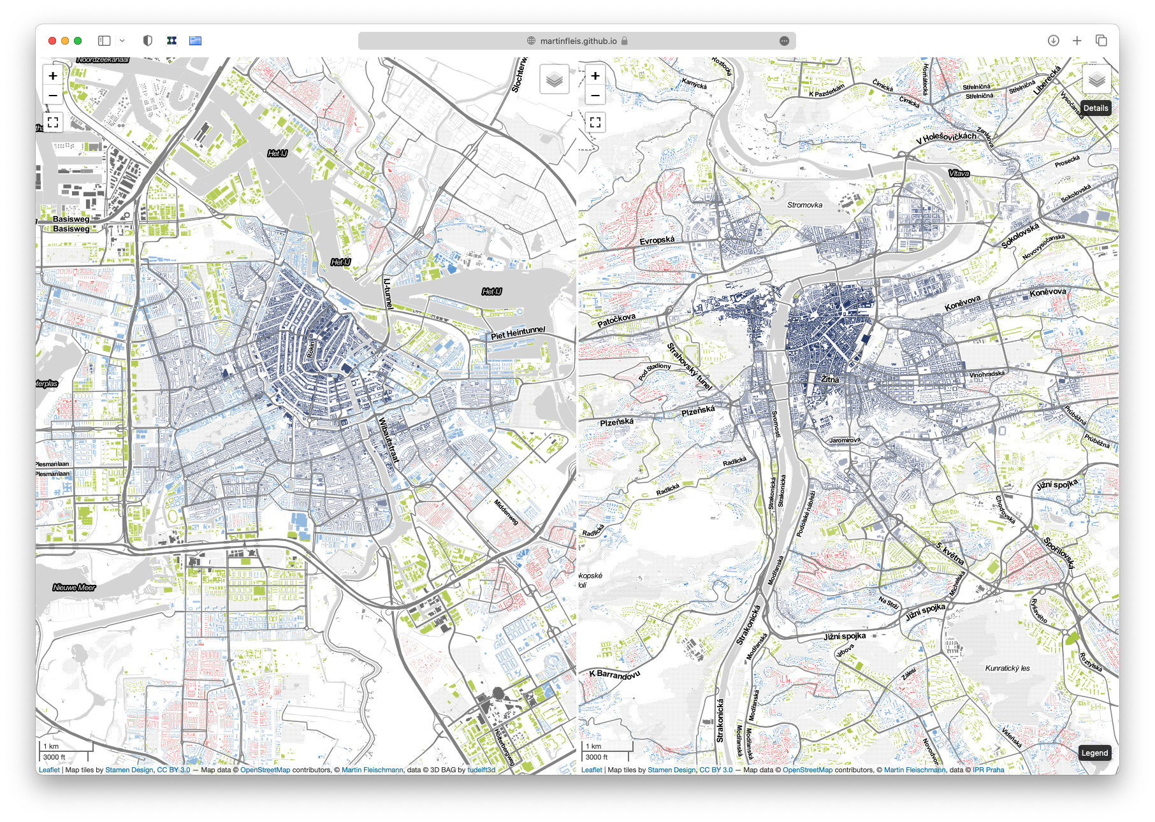Expand layers control on Amsterdam map
The width and height of the screenshot is (1155, 822).
[554, 80]
